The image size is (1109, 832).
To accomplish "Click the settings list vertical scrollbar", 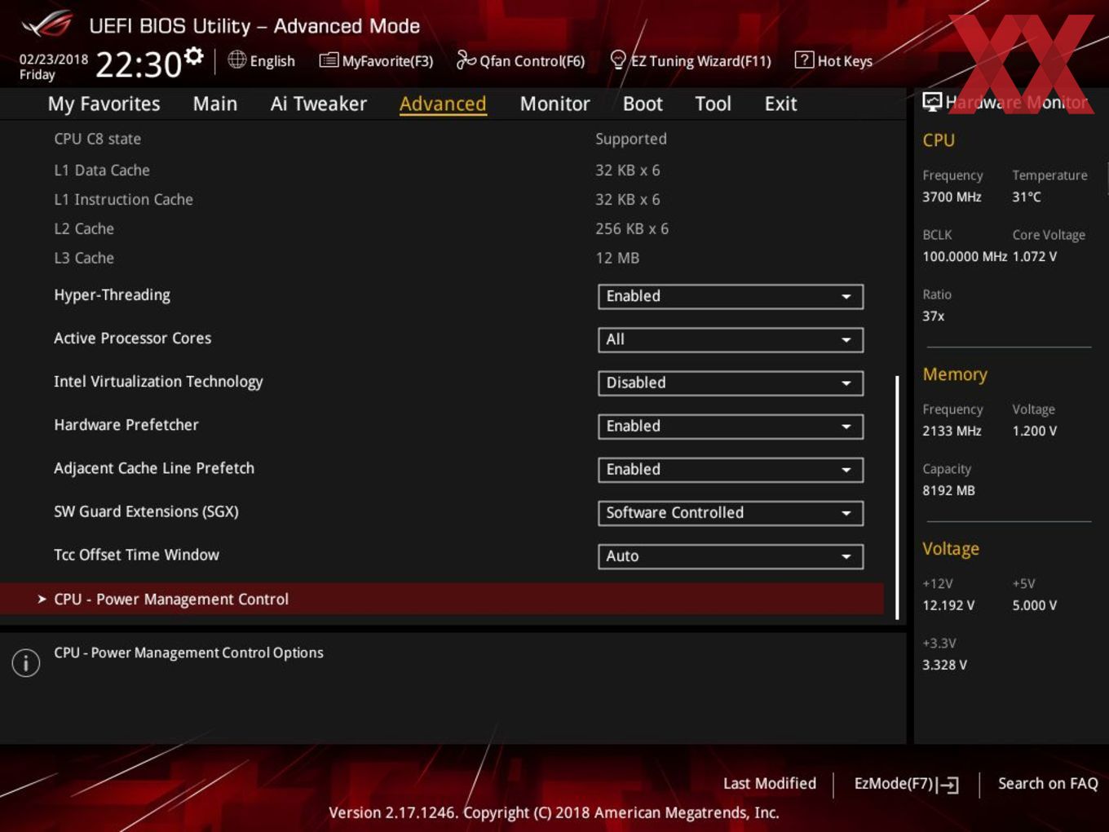I will (x=897, y=497).
